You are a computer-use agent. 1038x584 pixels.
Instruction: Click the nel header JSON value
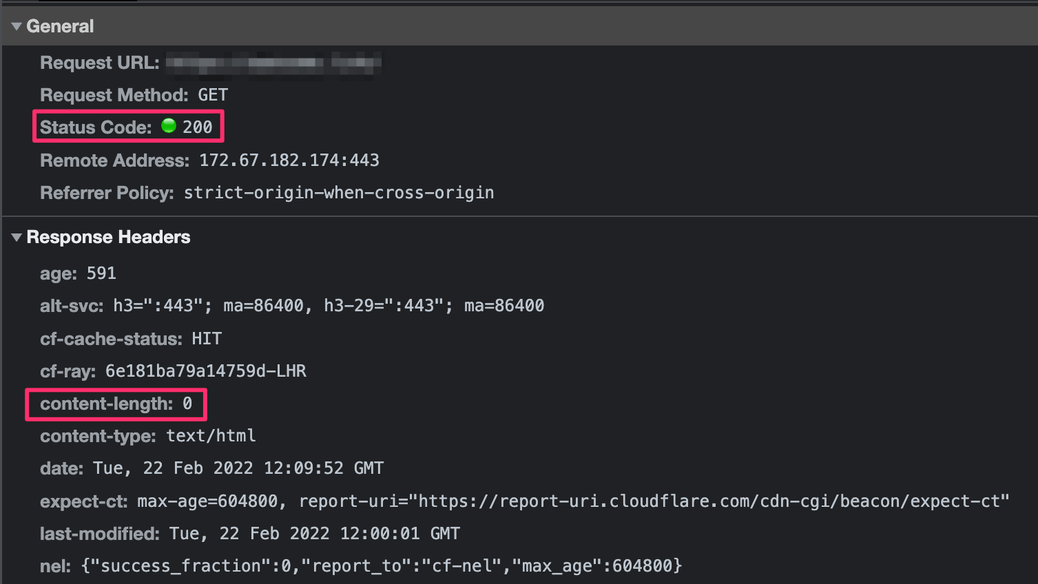[x=382, y=566]
